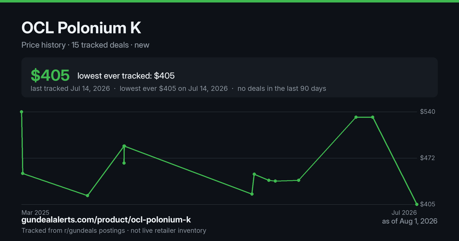
Task: Click the final $405 data point
Action: click(417, 204)
